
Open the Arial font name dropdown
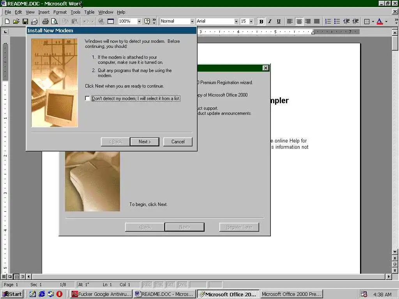[x=236, y=21]
